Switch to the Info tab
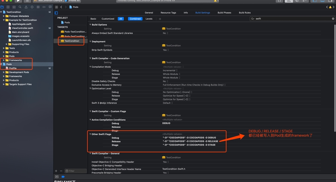 point(186,13)
